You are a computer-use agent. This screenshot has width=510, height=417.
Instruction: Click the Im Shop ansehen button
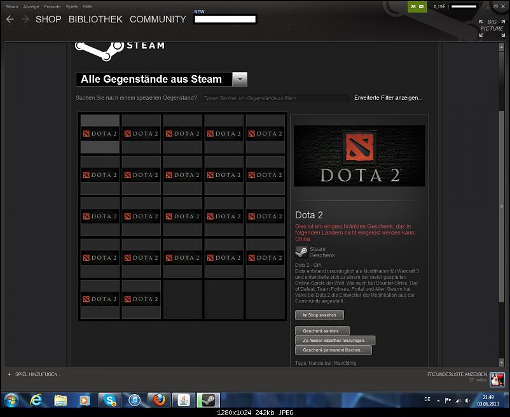click(x=319, y=315)
